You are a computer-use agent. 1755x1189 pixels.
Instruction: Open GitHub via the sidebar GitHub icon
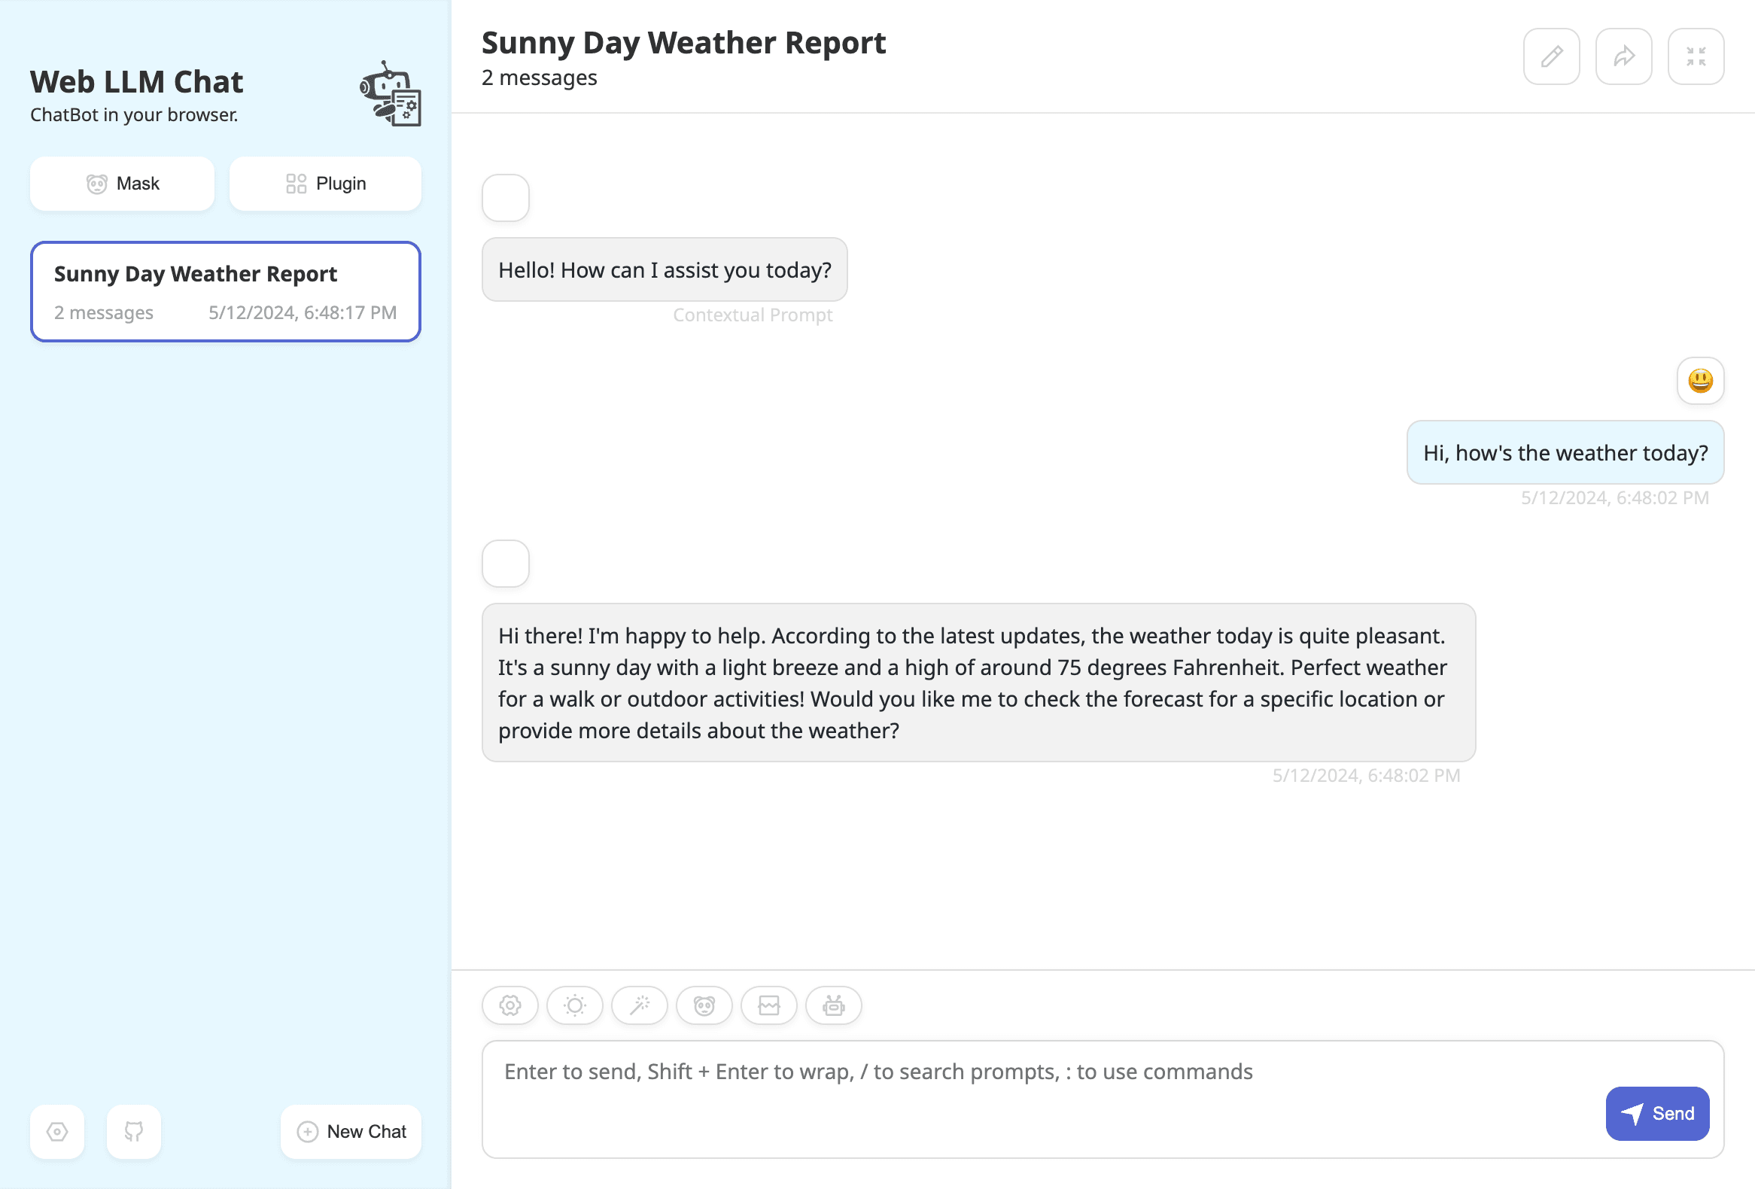click(x=133, y=1132)
